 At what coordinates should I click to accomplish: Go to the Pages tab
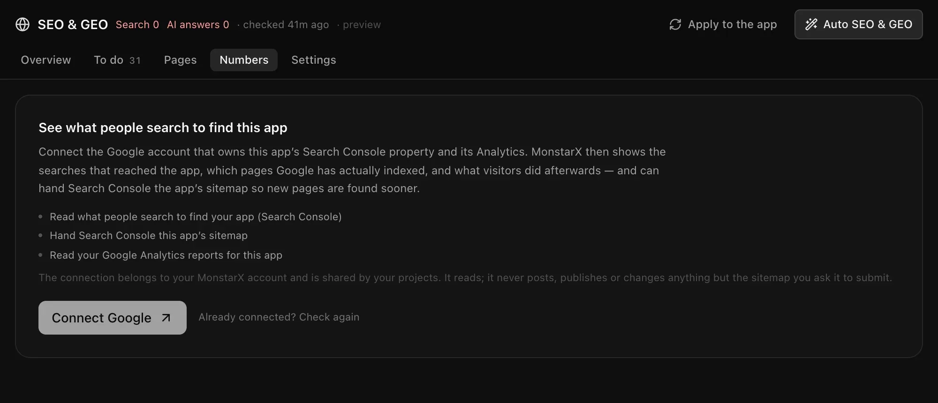coord(180,60)
